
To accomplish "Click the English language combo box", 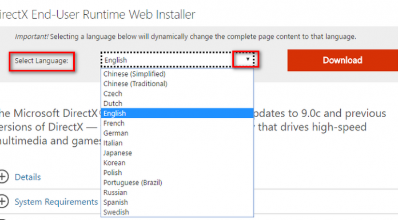I will coord(178,60).
